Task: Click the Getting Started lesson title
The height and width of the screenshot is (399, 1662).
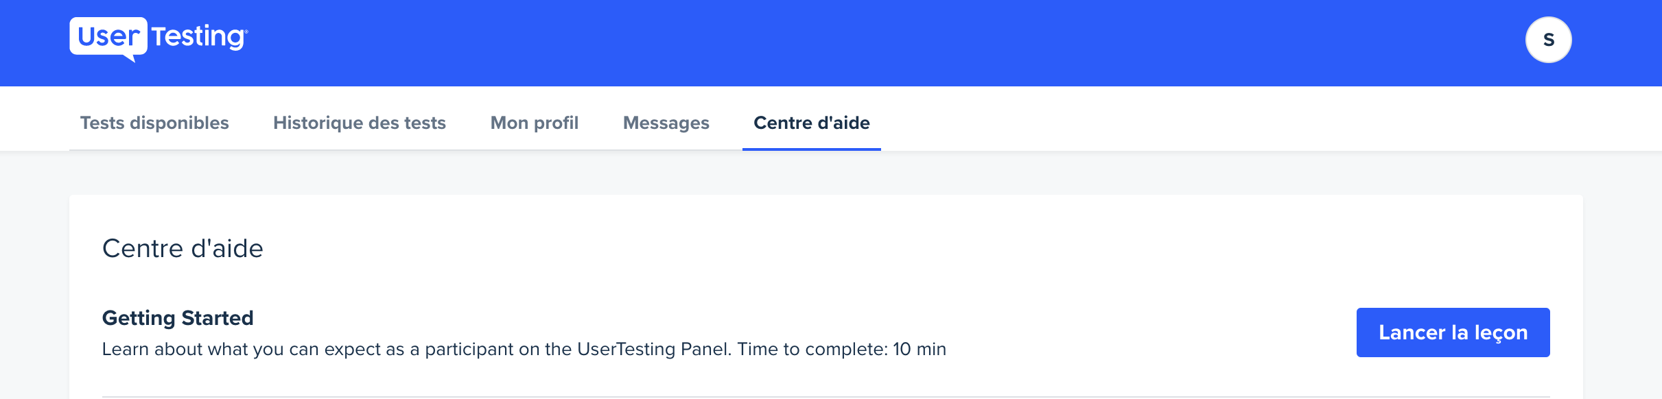Action: coord(178,318)
